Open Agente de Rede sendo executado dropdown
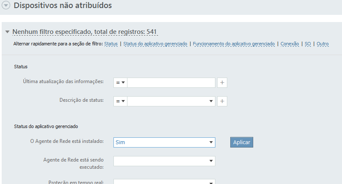The width and height of the screenshot is (342, 184). click(164, 161)
